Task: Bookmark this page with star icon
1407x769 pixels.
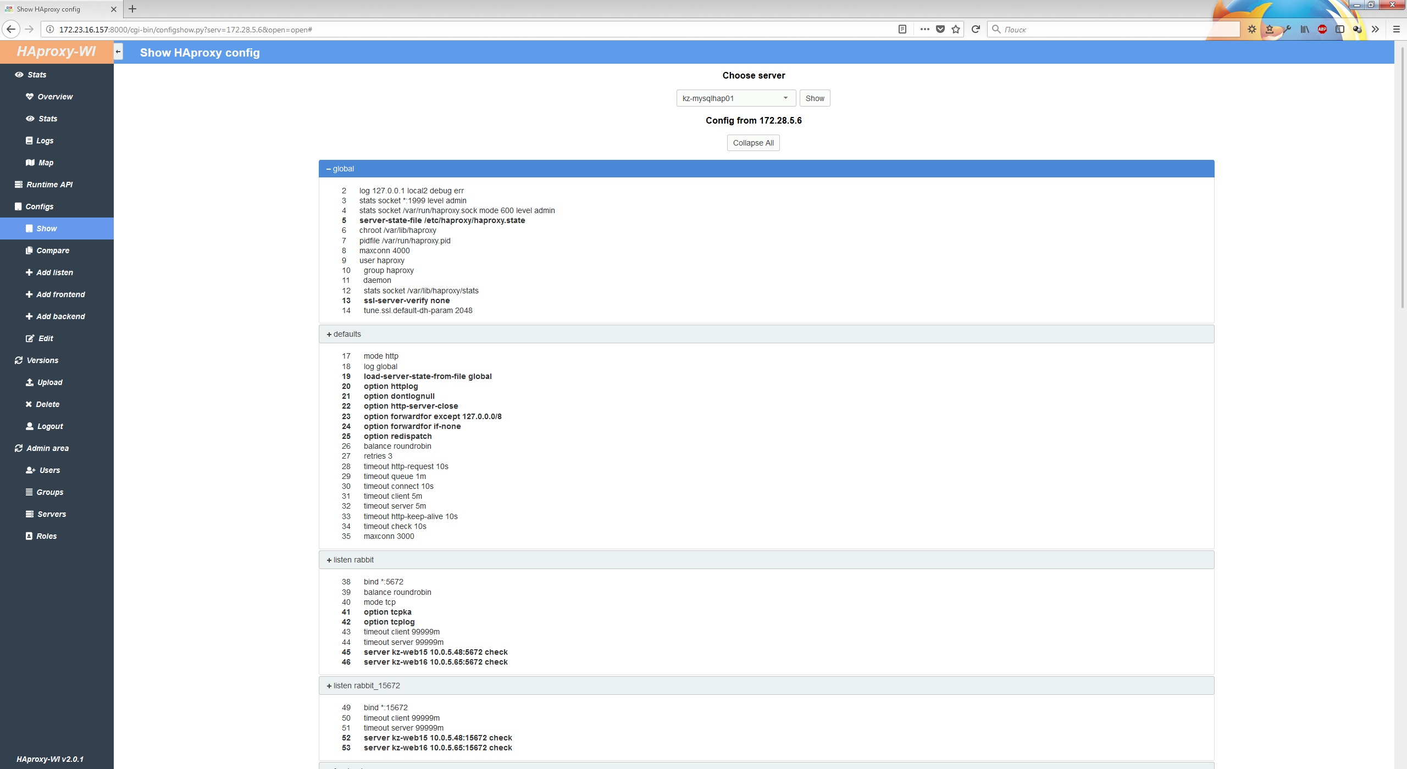Action: coord(956,29)
